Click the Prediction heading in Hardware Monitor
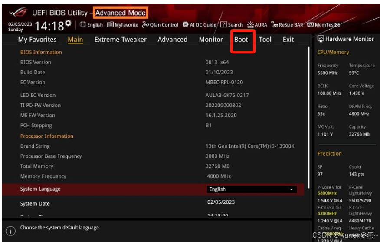This screenshot has width=380, height=242. point(330,154)
